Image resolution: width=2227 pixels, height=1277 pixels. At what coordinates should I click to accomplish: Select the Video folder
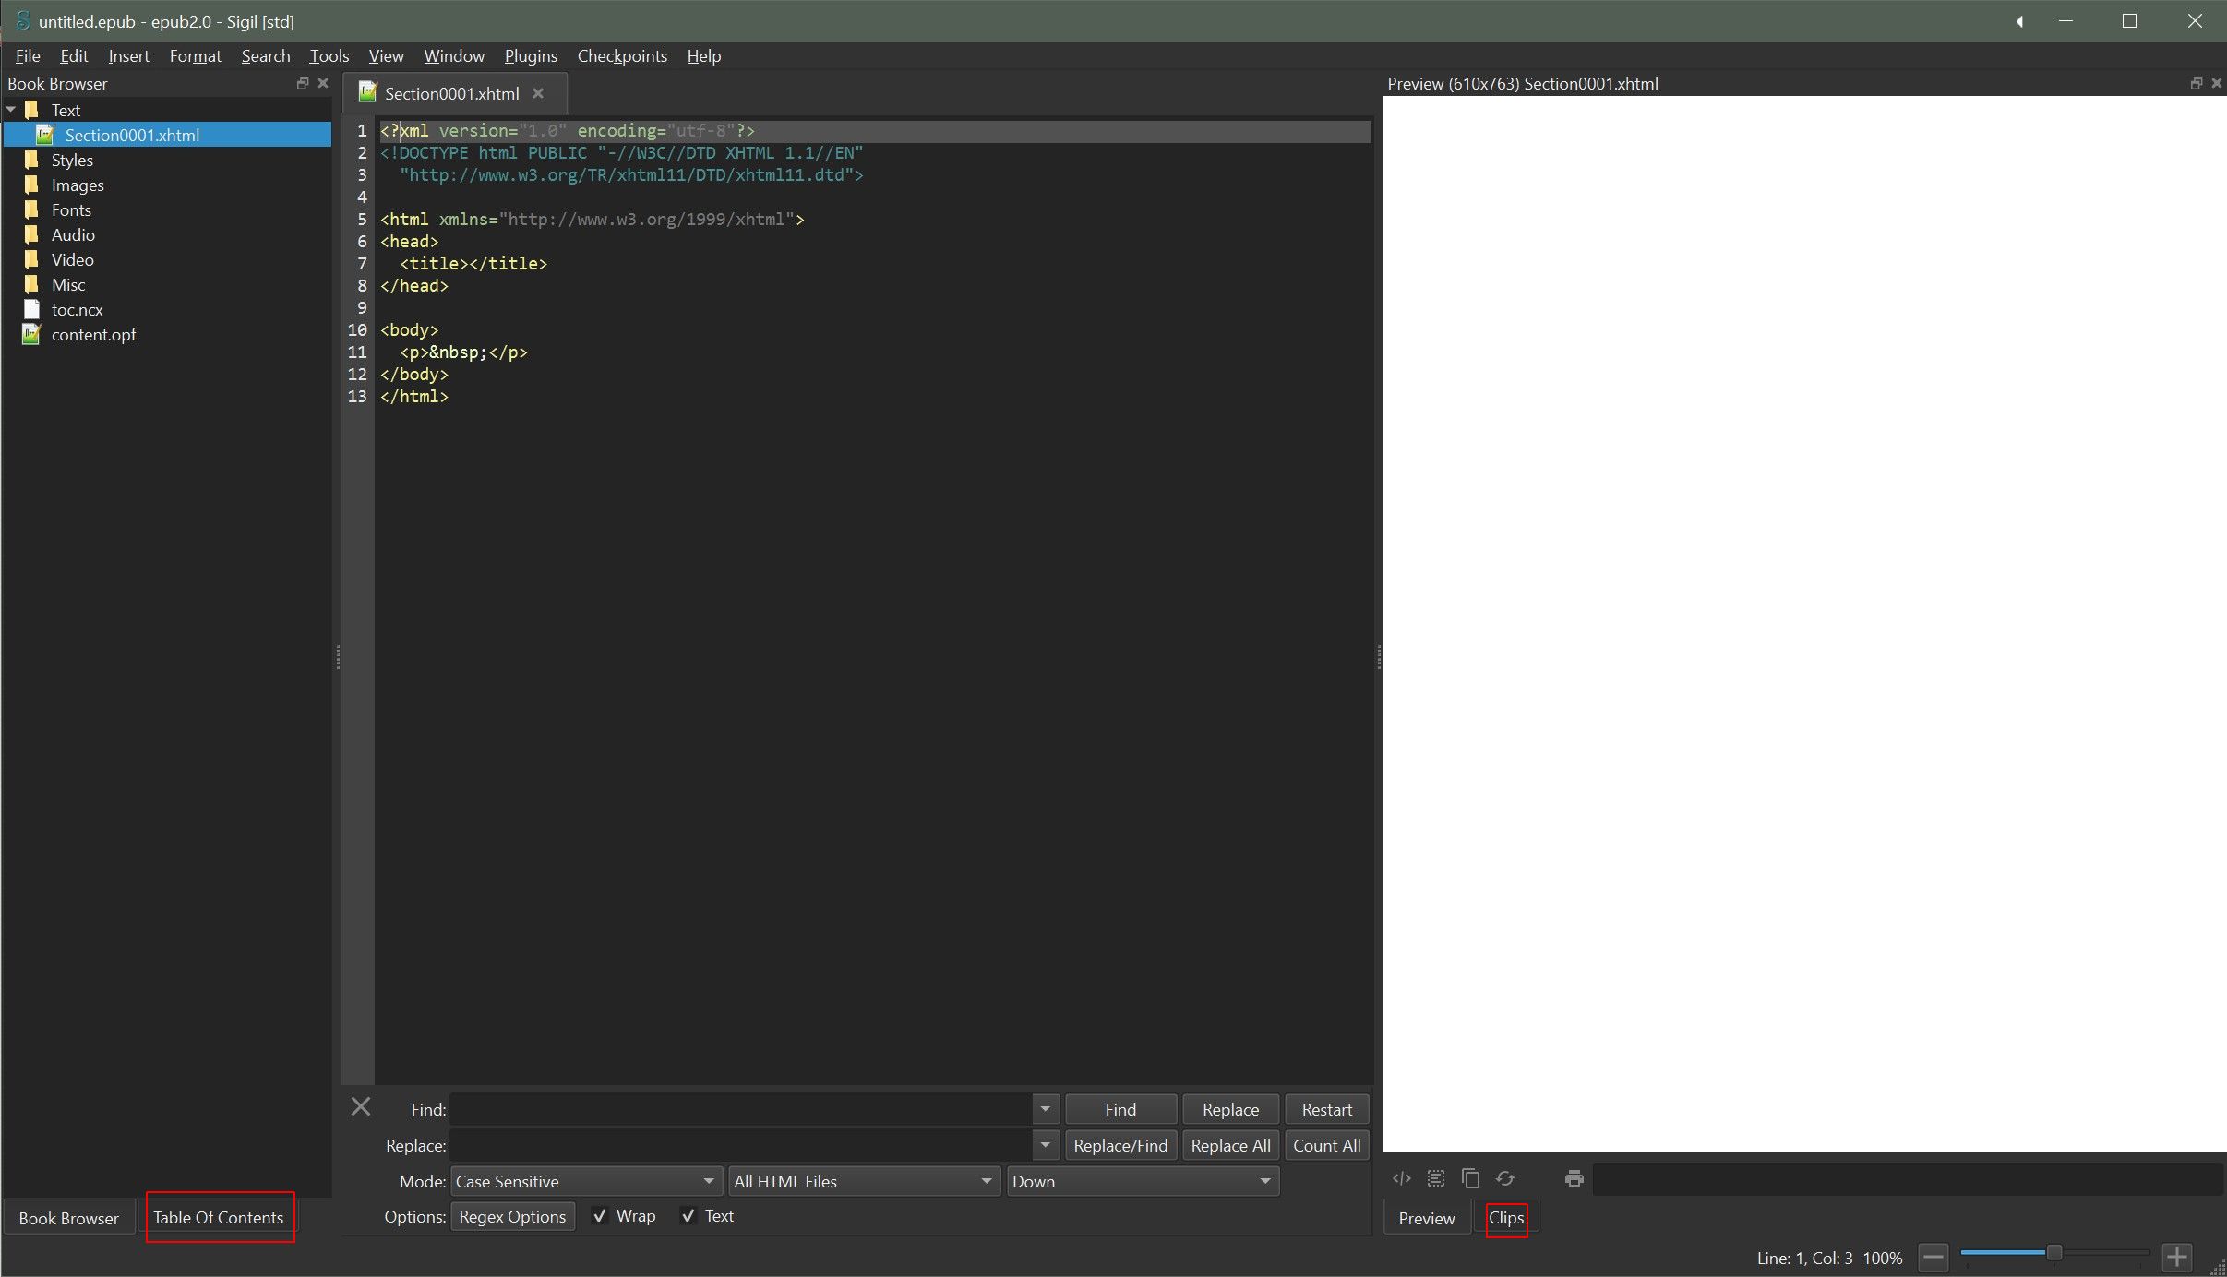pyautogui.click(x=72, y=259)
